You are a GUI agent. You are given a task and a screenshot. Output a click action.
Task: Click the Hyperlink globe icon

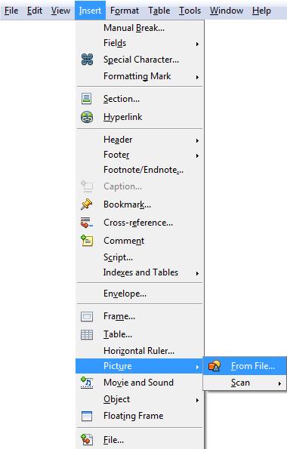pyautogui.click(x=87, y=117)
